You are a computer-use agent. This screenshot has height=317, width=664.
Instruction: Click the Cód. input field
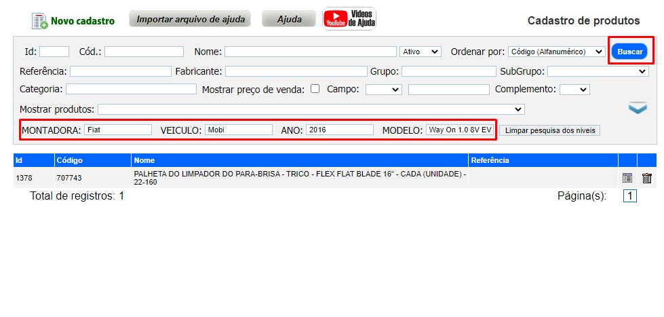coord(144,52)
